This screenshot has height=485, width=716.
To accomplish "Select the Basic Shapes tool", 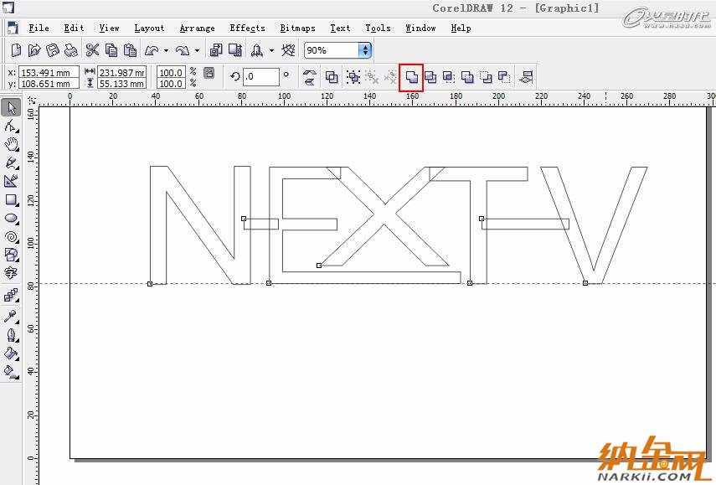I will point(11,255).
